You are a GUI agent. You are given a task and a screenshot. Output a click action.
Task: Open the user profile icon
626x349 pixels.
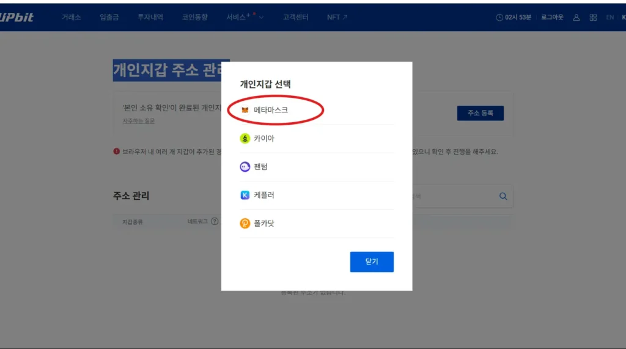point(576,17)
